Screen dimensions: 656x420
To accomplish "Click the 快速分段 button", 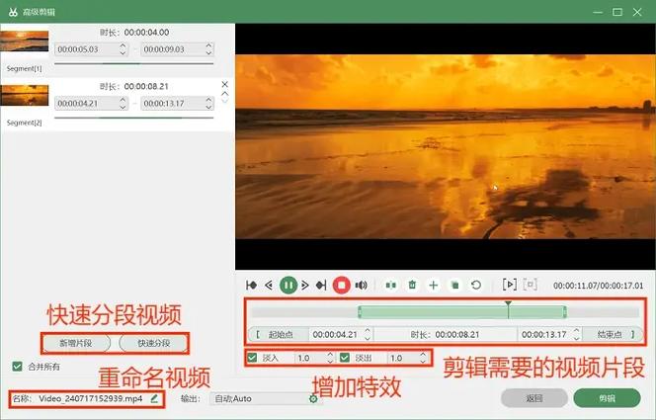I will tap(153, 343).
